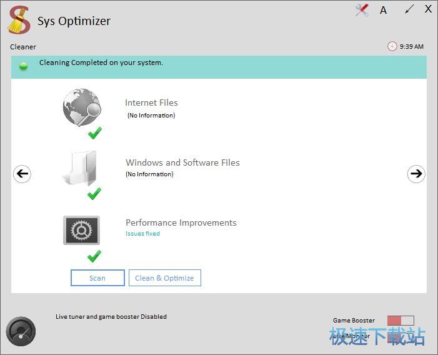Click the "Cleaning Completed on your system." message
The image size is (438, 355).
pos(101,62)
